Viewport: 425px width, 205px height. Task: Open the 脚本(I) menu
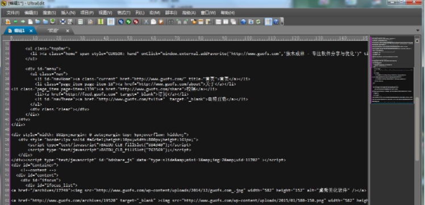tap(171, 12)
